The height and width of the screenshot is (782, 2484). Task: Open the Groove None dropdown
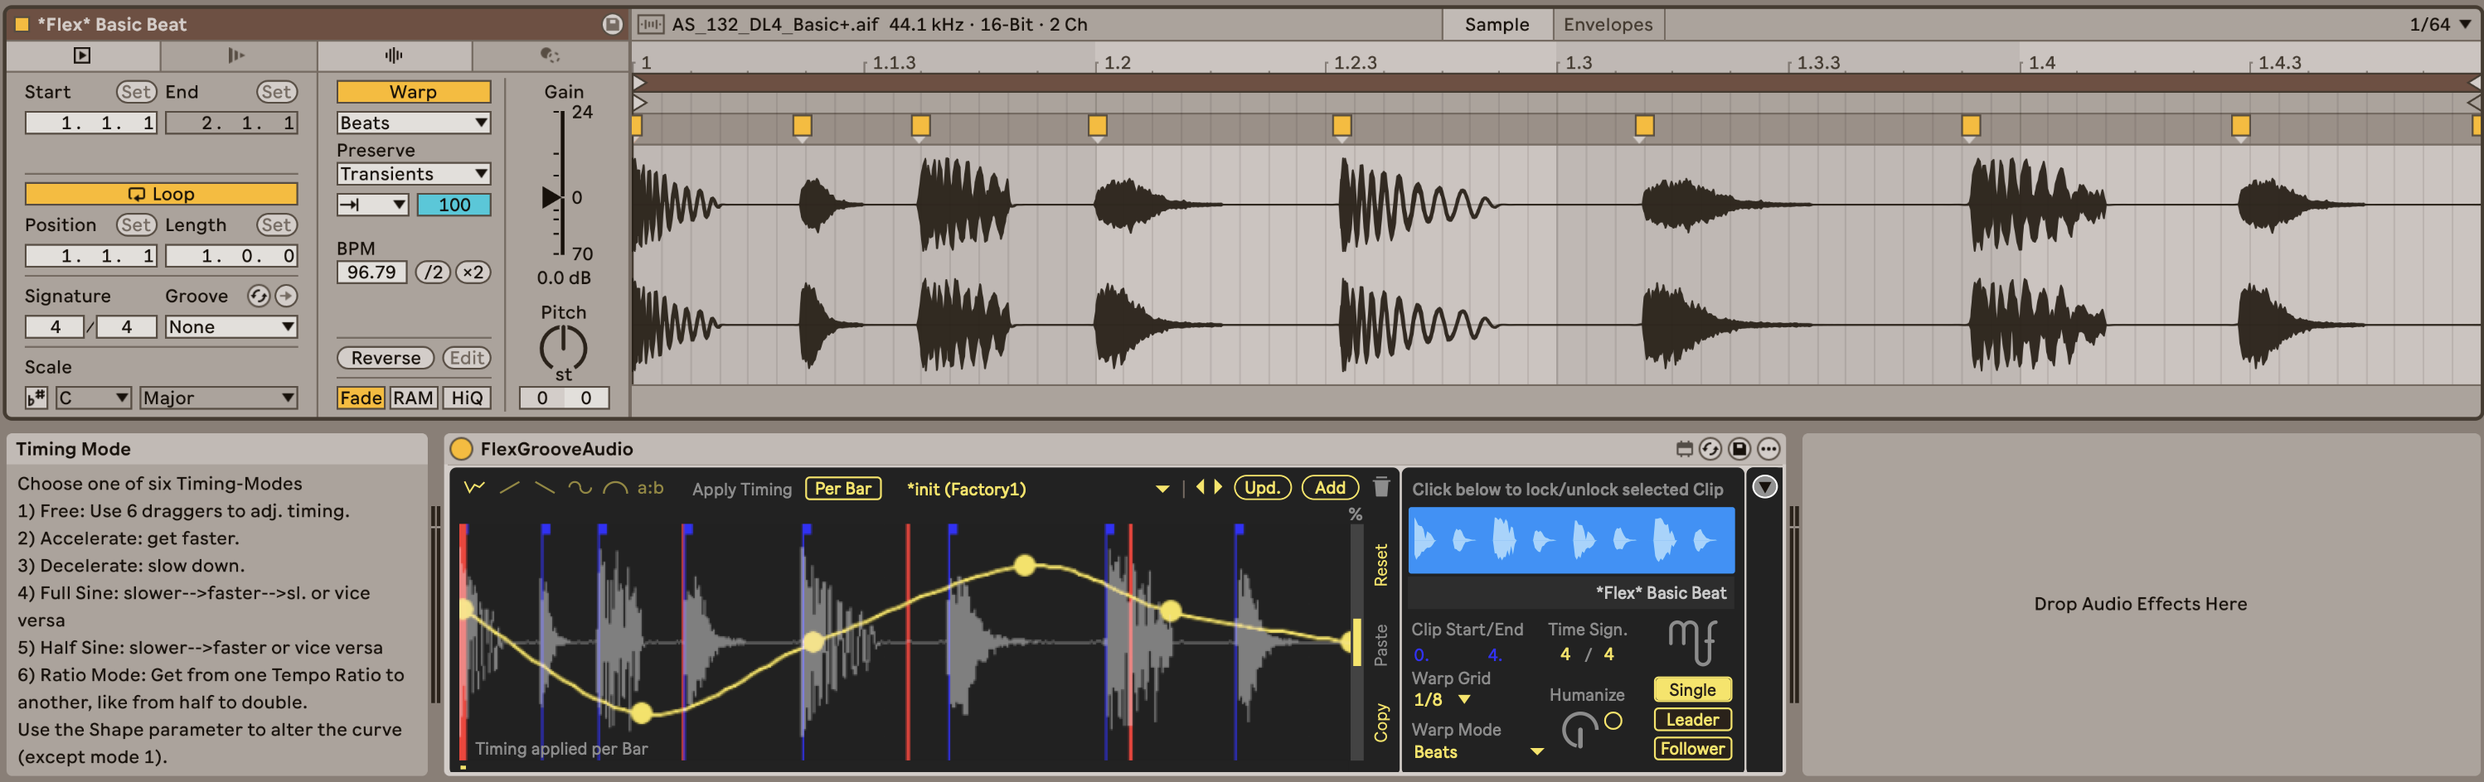(231, 326)
